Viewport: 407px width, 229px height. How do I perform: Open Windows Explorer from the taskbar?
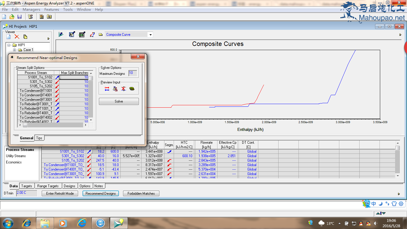click(45, 223)
